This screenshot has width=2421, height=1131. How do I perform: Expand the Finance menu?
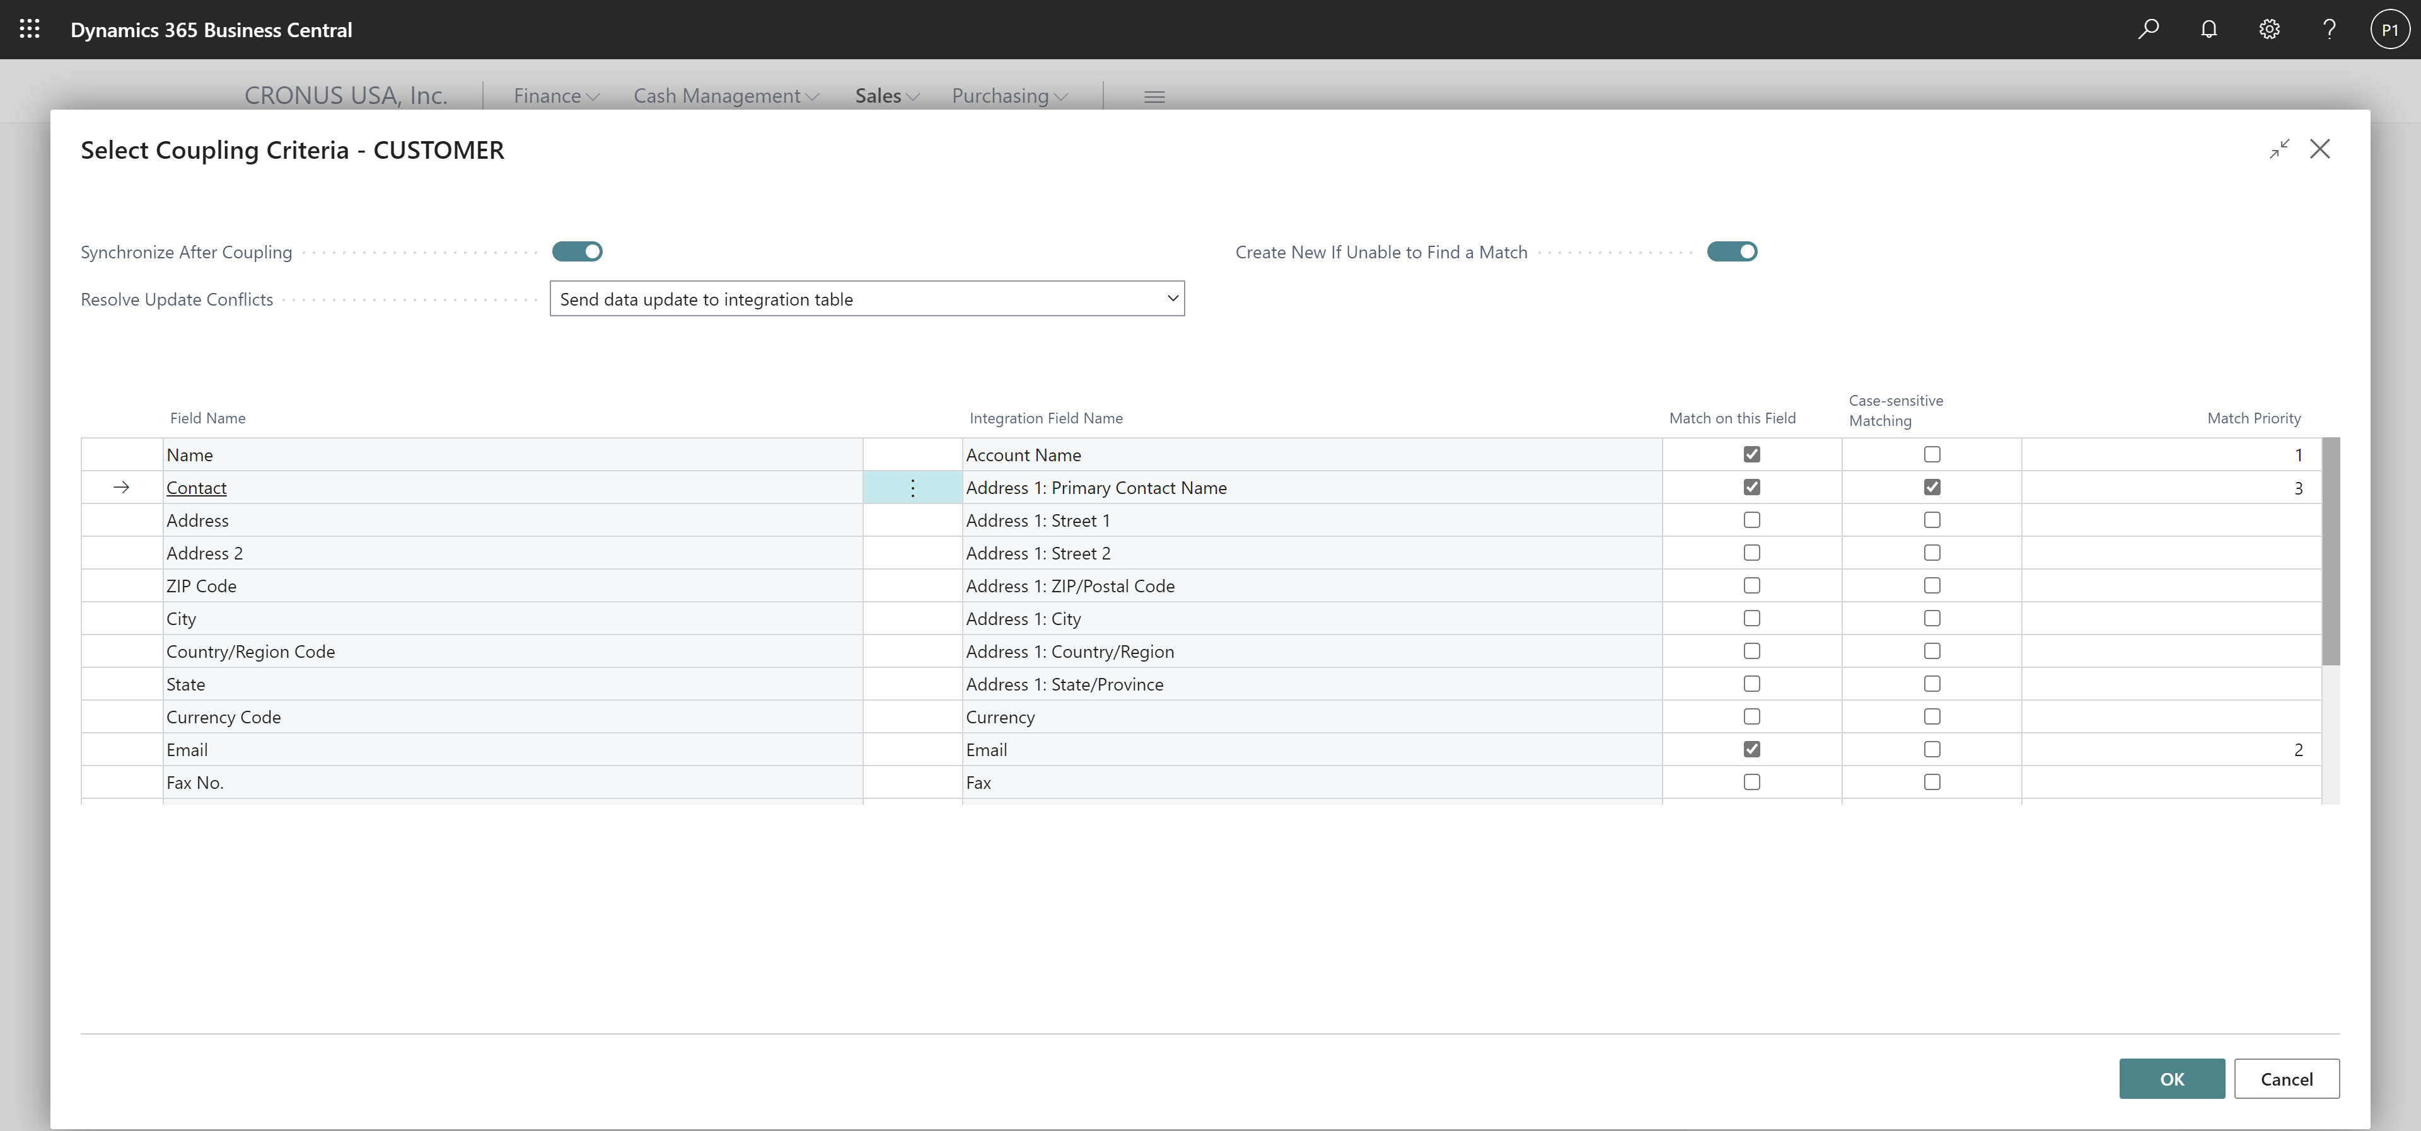pyautogui.click(x=556, y=96)
